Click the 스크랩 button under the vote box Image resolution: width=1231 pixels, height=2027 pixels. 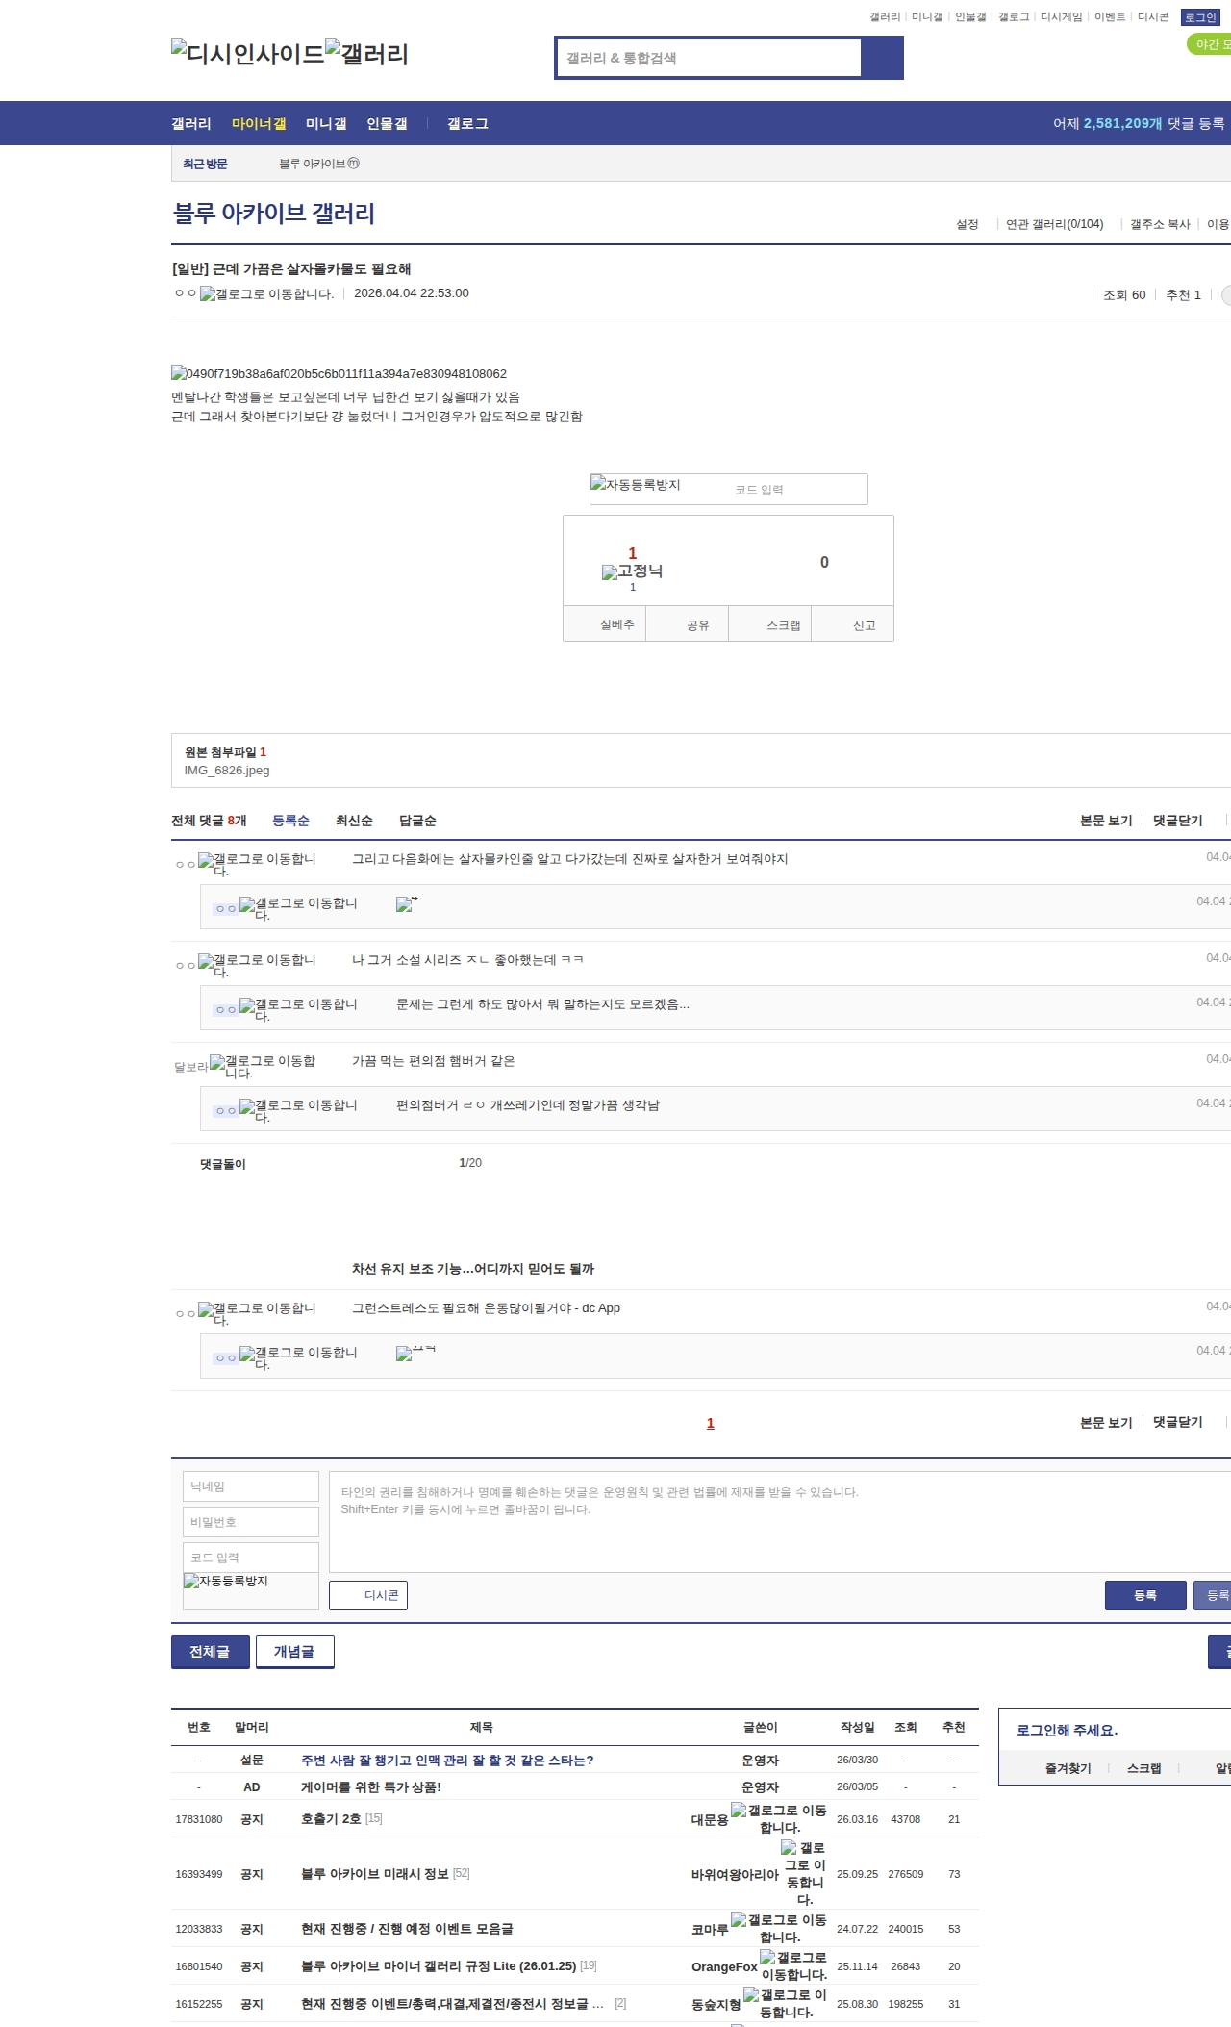(x=783, y=625)
